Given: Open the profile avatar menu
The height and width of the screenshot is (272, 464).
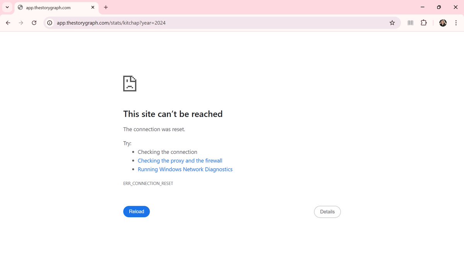Looking at the screenshot, I should (443, 23).
